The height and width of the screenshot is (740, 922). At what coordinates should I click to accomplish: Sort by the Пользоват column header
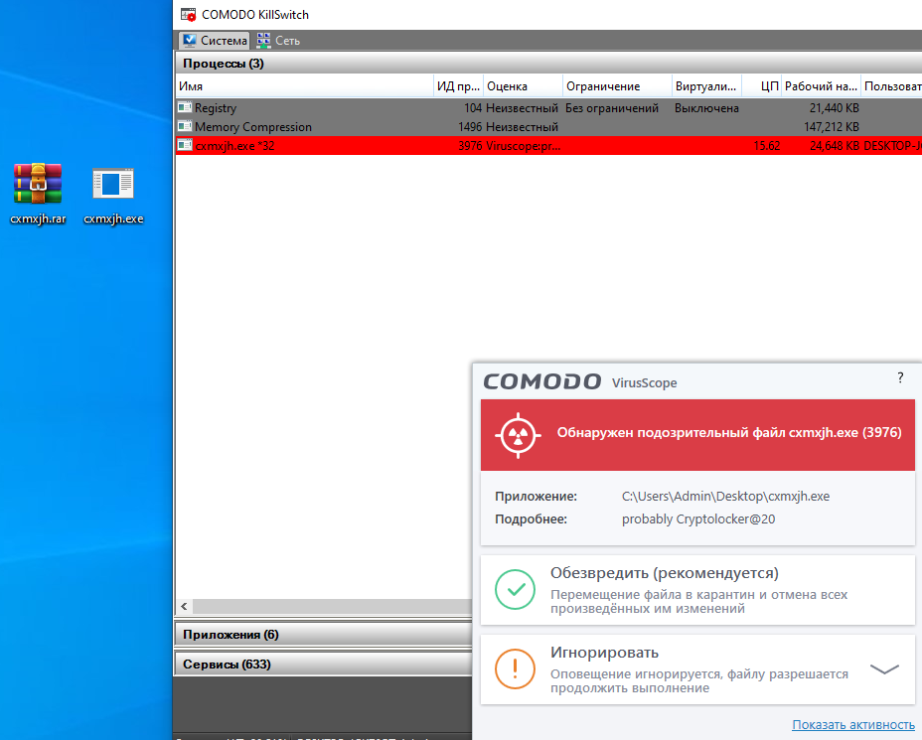click(892, 85)
